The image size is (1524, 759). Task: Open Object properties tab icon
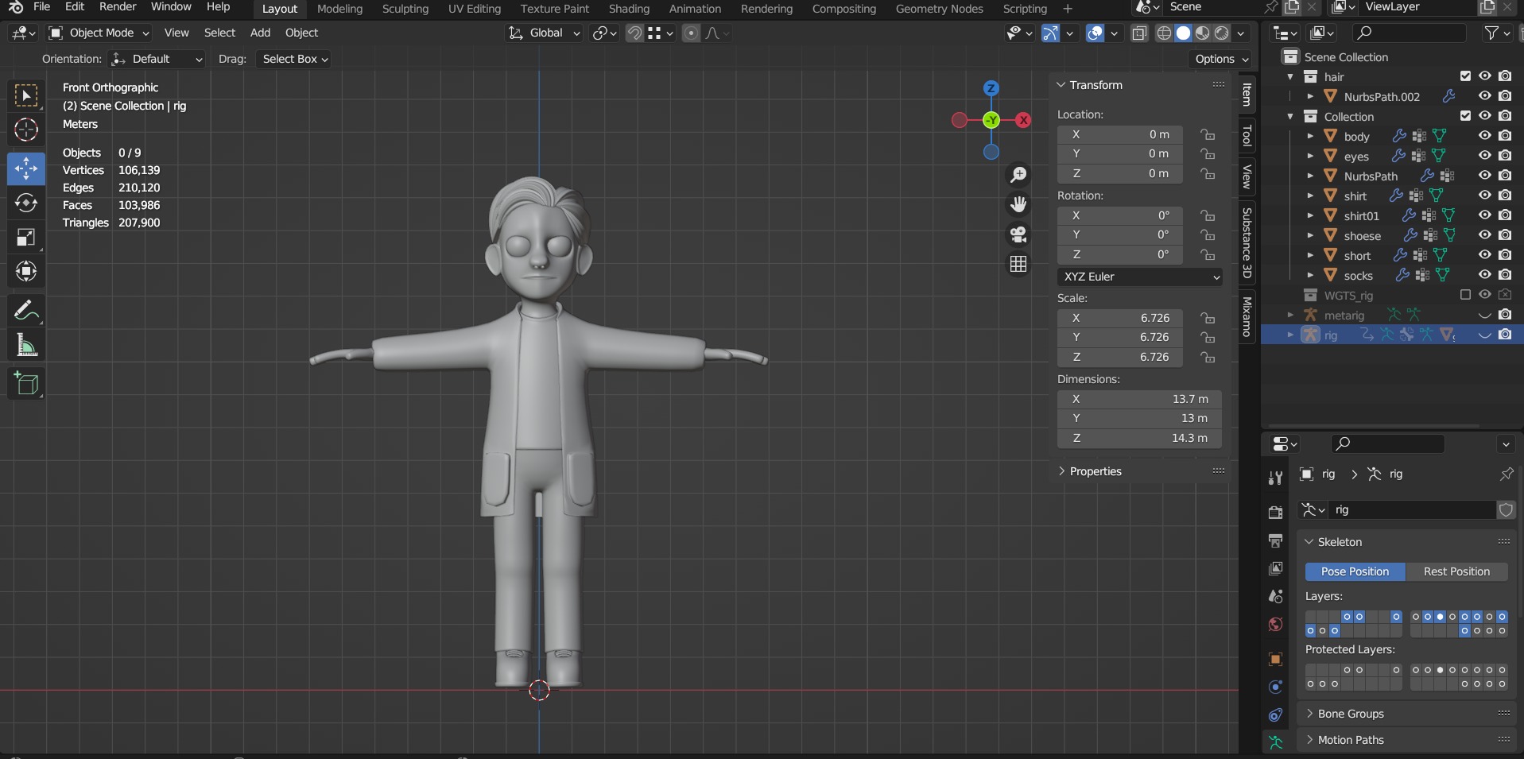coord(1276,659)
